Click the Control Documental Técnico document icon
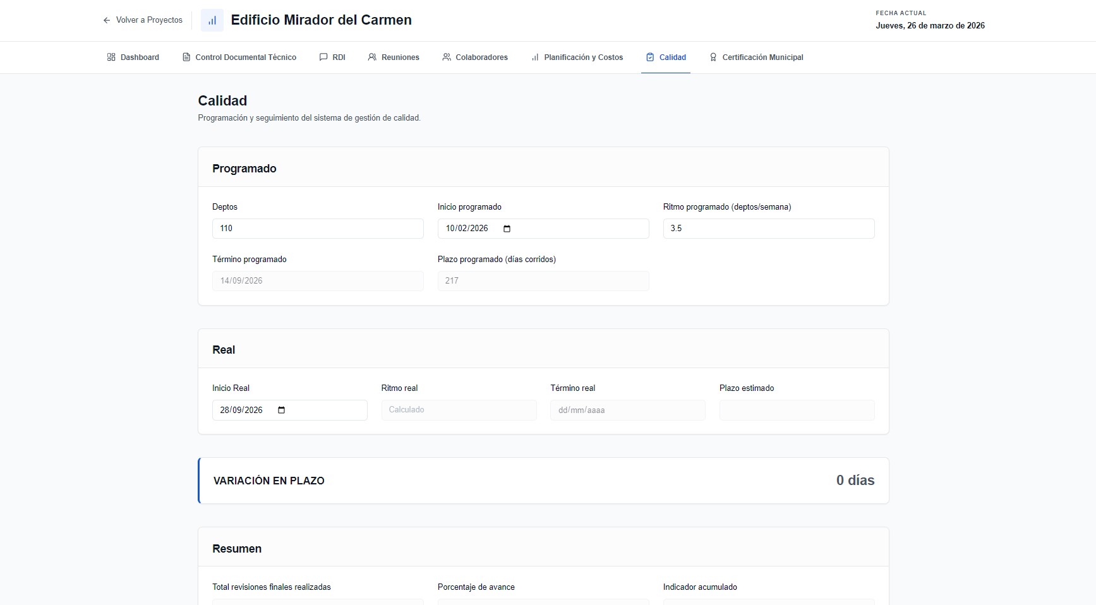Image resolution: width=1096 pixels, height=605 pixels. (186, 57)
